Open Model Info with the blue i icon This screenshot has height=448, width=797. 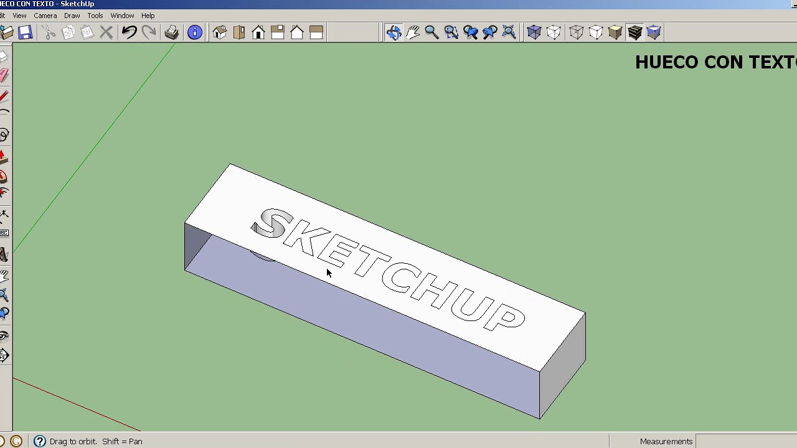coord(195,32)
